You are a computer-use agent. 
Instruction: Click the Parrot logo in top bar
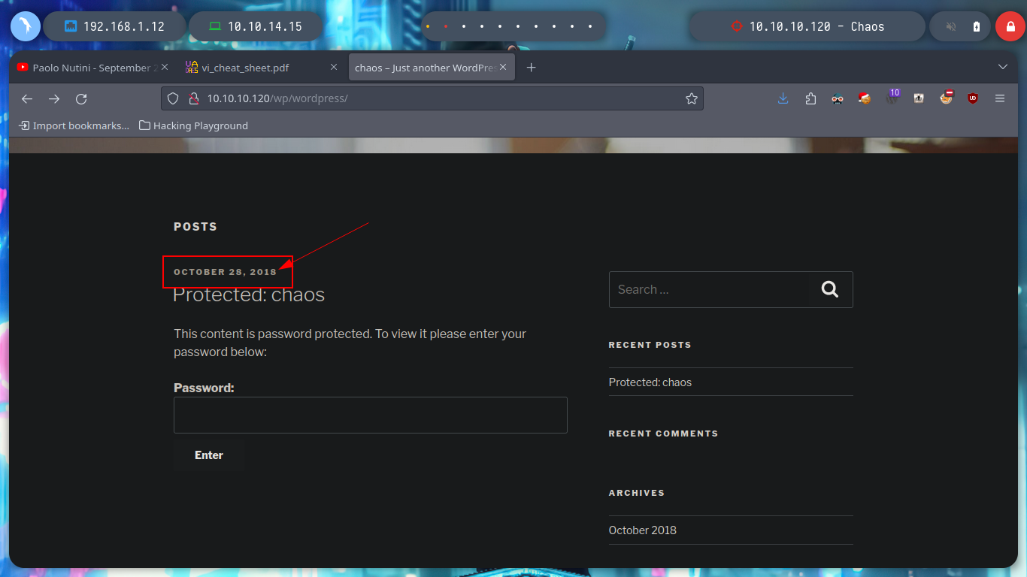[25, 26]
